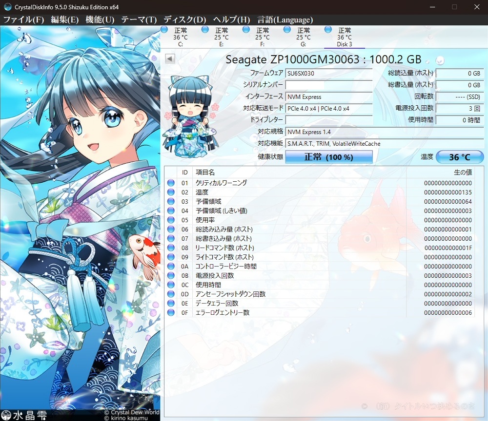Viewport: 488px width, 421px height.
Task: Open the 編集(E) menu
Action: coord(65,19)
